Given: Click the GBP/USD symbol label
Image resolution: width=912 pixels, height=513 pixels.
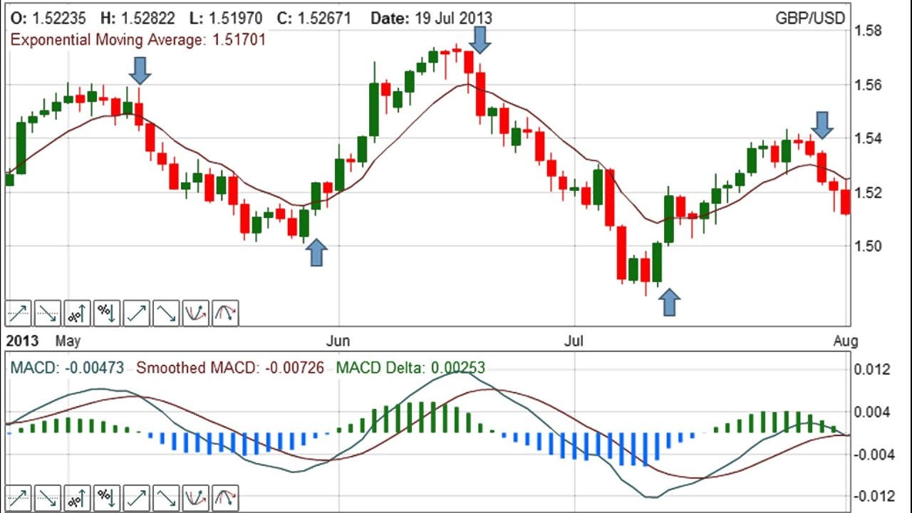Looking at the screenshot, I should click(810, 19).
